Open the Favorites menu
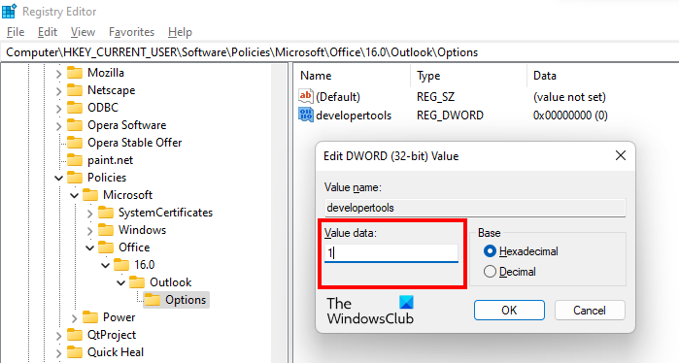Screen dimensions: 679x363 (132, 32)
